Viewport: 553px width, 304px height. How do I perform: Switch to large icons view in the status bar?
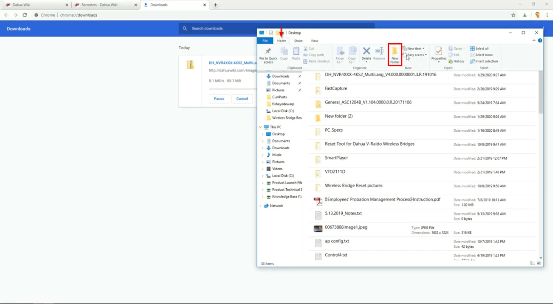539,263
